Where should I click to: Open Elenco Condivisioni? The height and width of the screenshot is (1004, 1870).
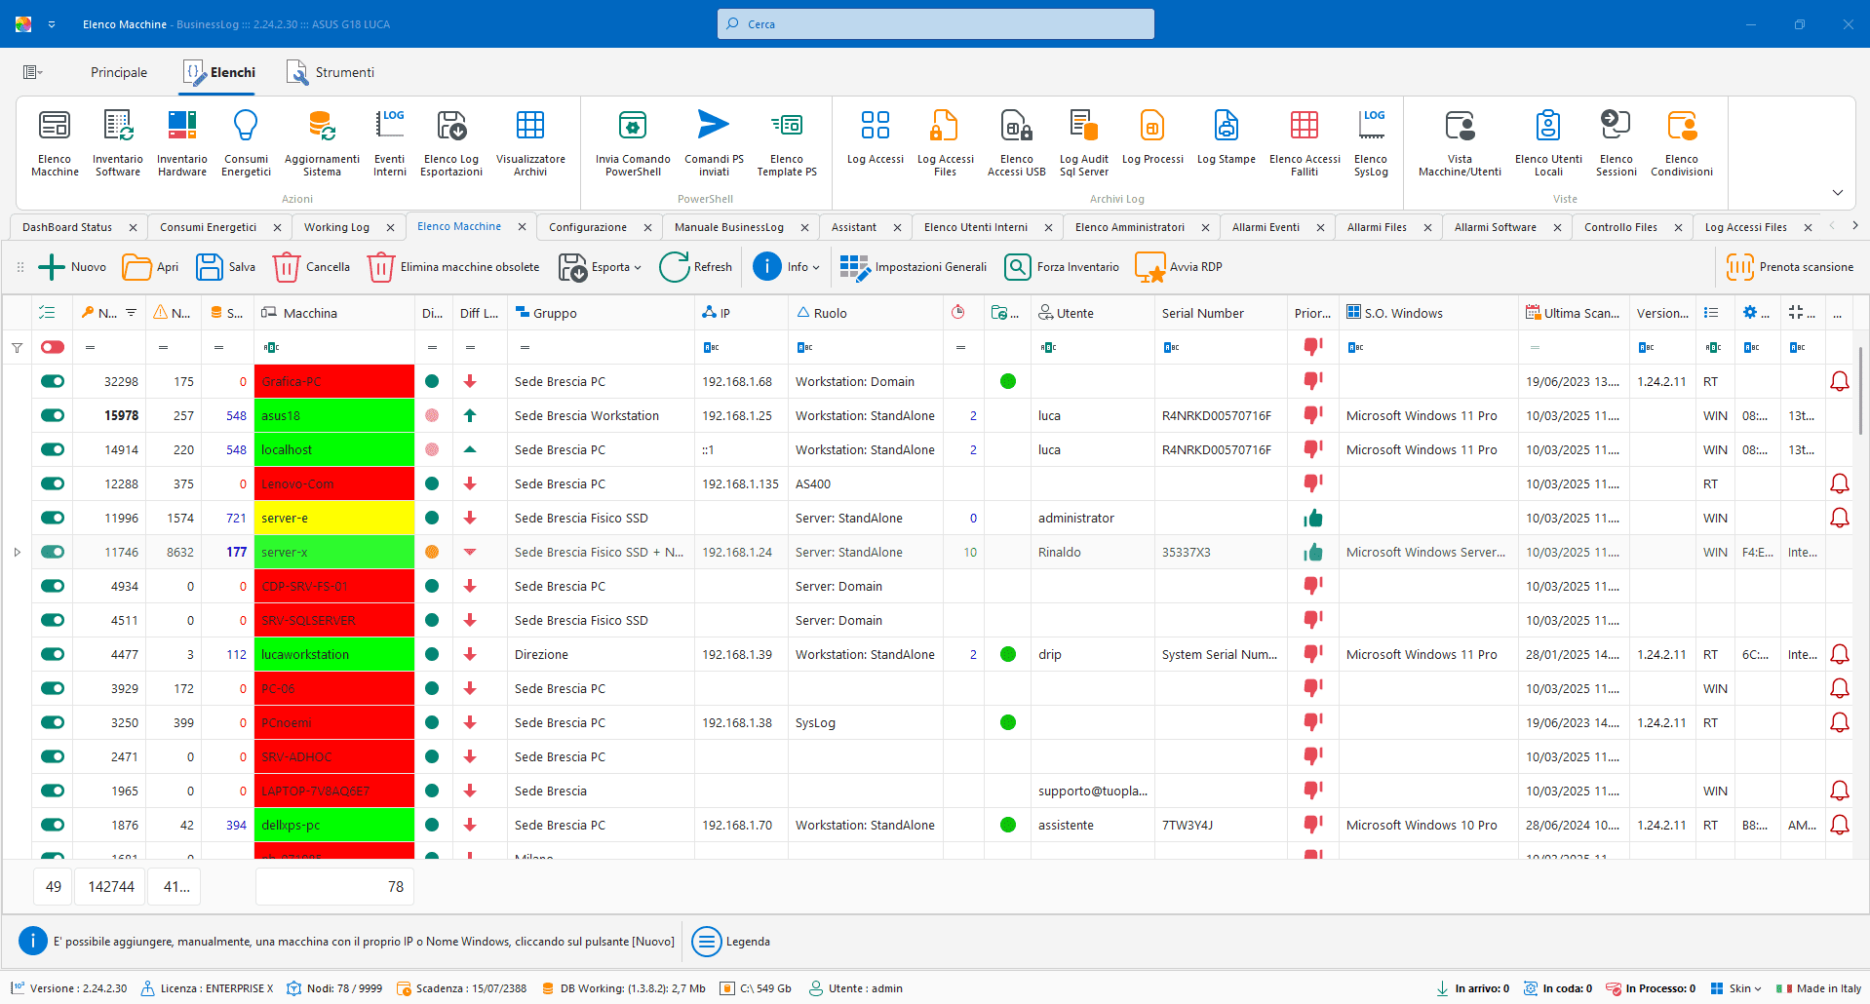click(x=1682, y=143)
